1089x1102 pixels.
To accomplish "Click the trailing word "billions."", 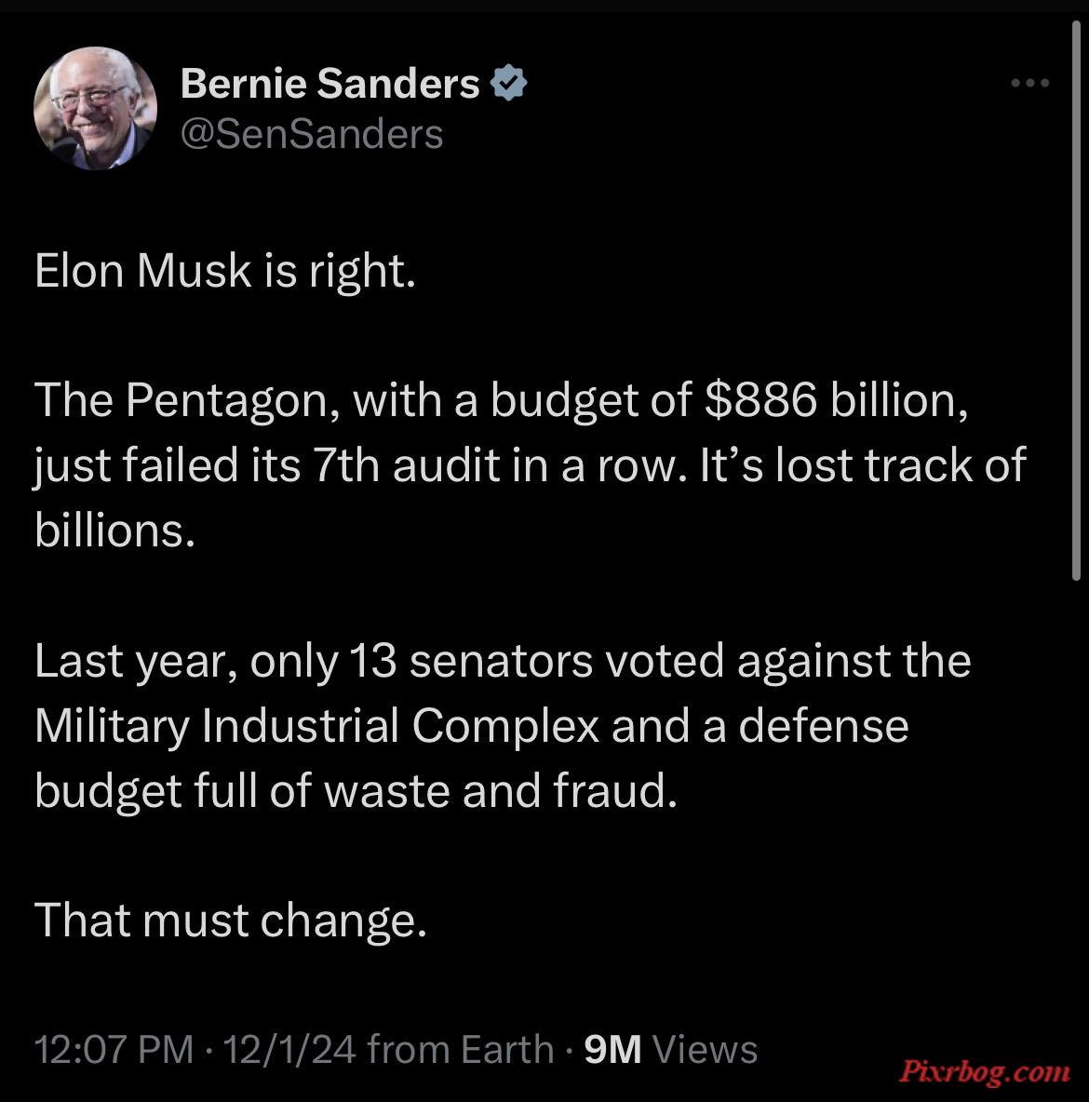I will [114, 530].
